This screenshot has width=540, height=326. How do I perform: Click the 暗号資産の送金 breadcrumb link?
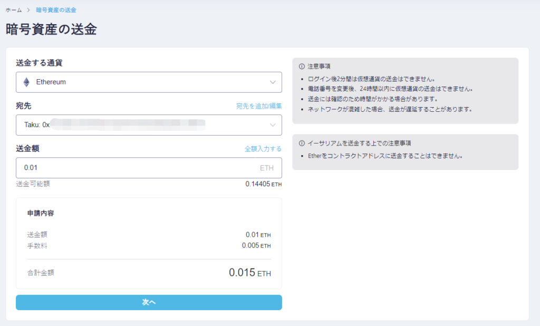[x=56, y=10]
